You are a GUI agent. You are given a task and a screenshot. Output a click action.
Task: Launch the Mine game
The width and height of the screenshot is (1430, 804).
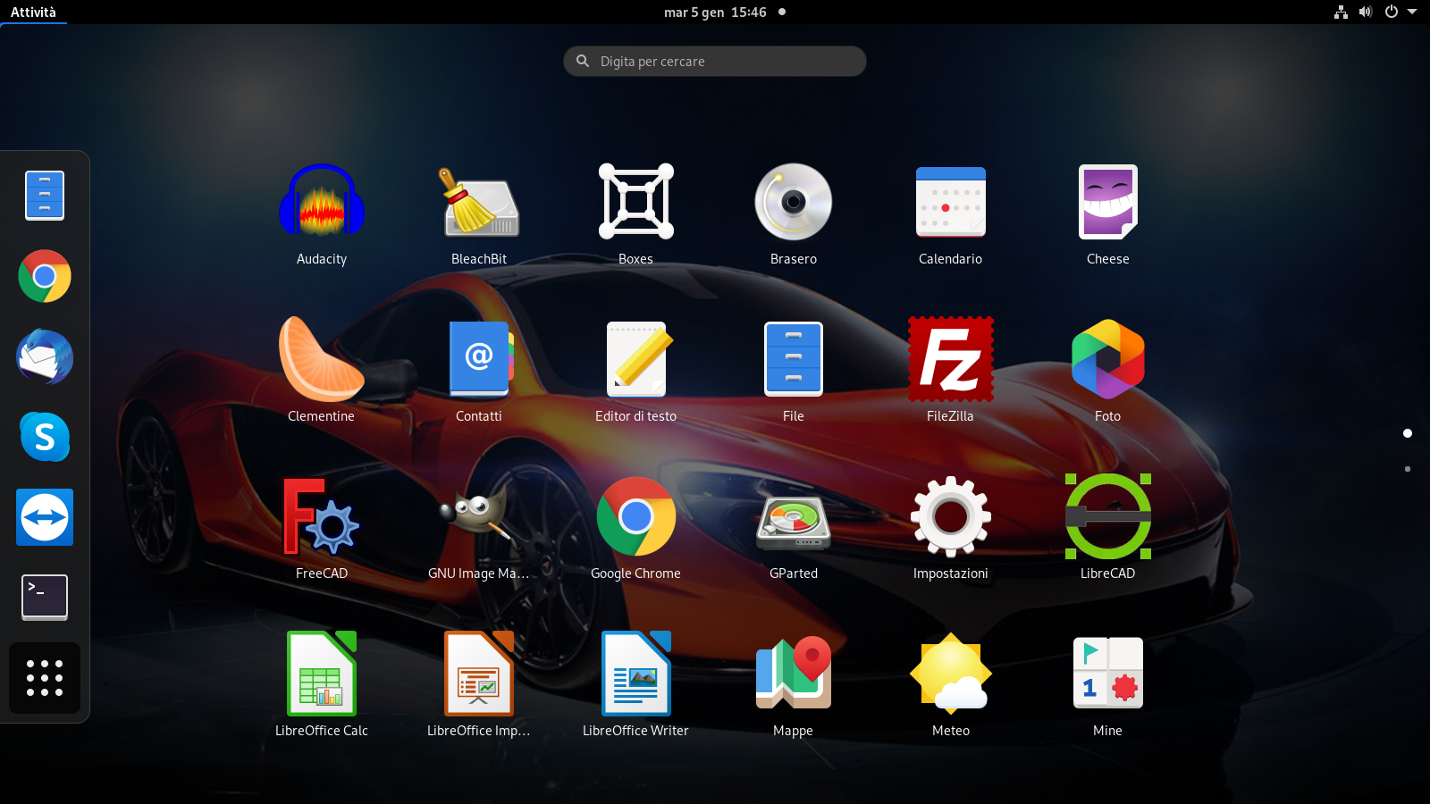click(1108, 685)
